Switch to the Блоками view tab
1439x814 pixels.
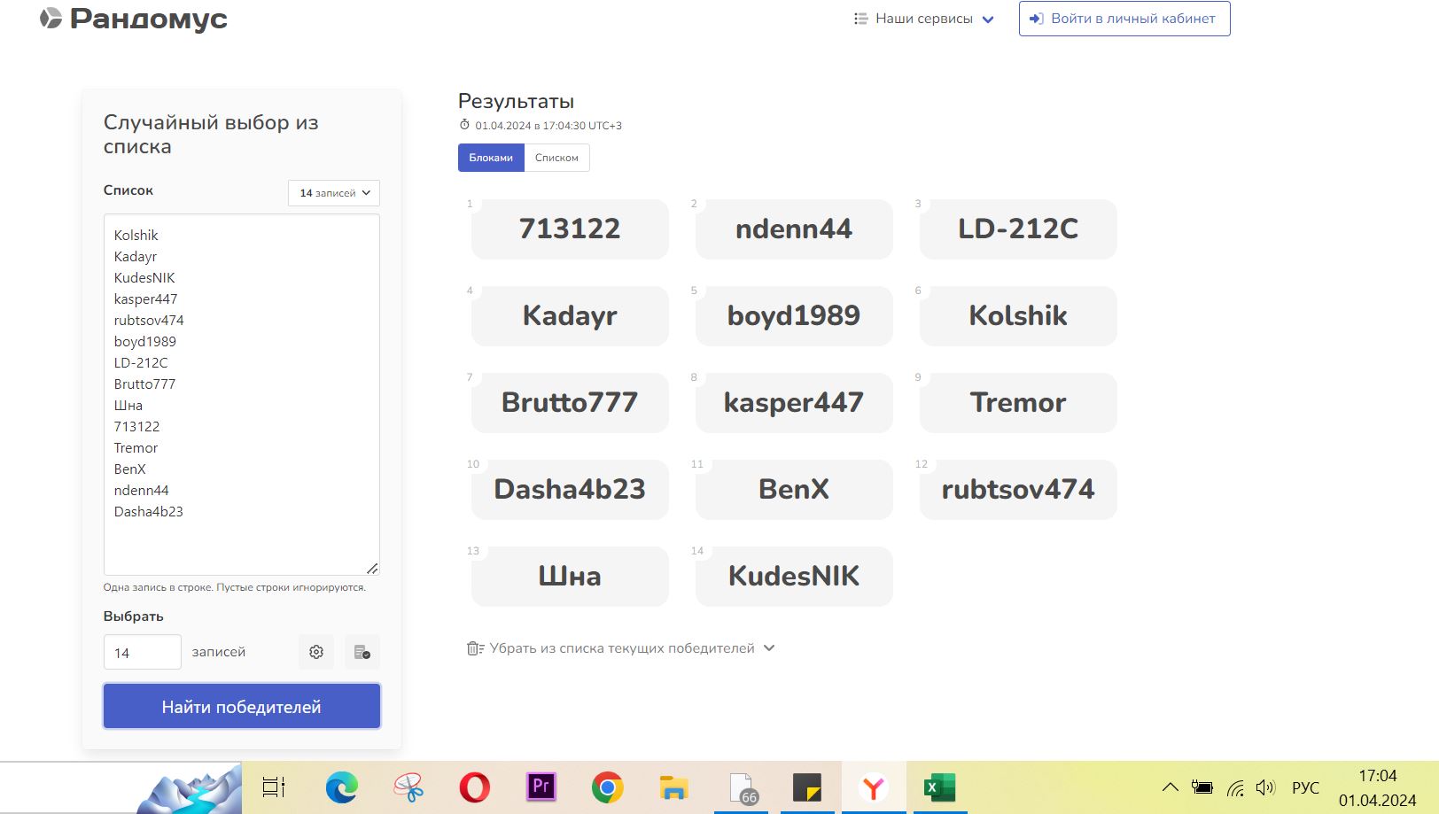(491, 158)
